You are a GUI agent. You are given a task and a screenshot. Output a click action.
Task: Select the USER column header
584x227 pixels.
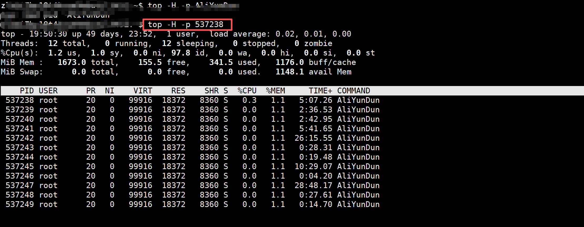point(48,91)
